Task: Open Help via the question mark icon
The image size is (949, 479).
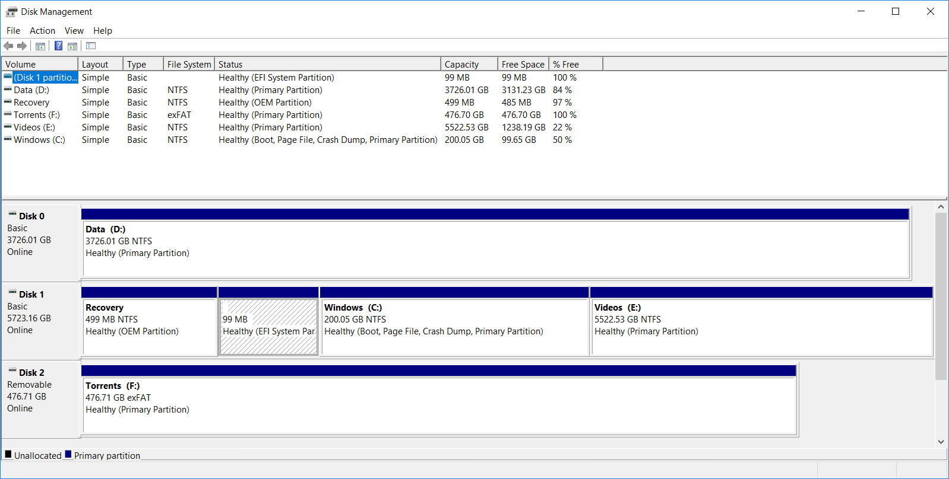Action: point(58,46)
